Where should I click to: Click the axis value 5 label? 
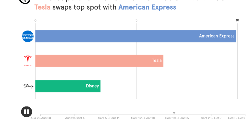pyautogui.click(x=136, y=20)
